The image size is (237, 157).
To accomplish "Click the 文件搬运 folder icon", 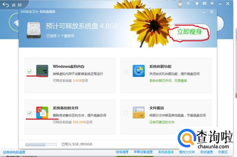I will pyautogui.click(x=139, y=112).
